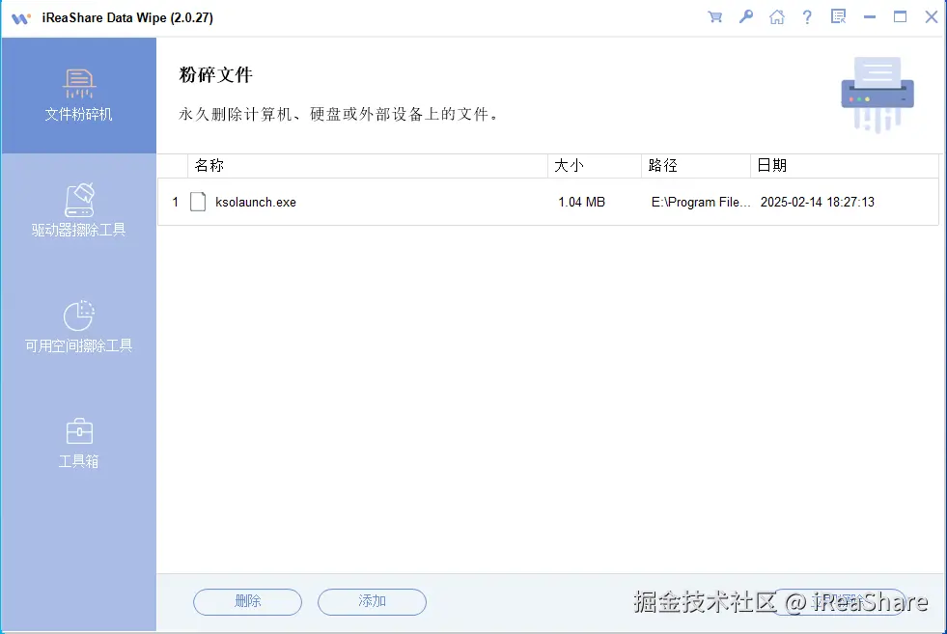Screen dimensions: 947x634
Task: Click the iReaShare logo in the title bar
Action: (19, 16)
